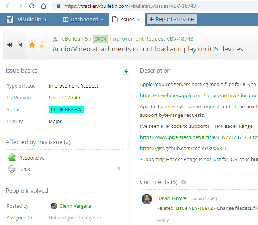Click the vBulletin logo icon
The height and width of the screenshot is (225, 258).
(x=10, y=19)
